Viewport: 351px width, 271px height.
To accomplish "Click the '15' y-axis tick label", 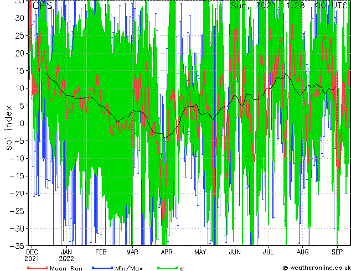I will pos(20,71).
